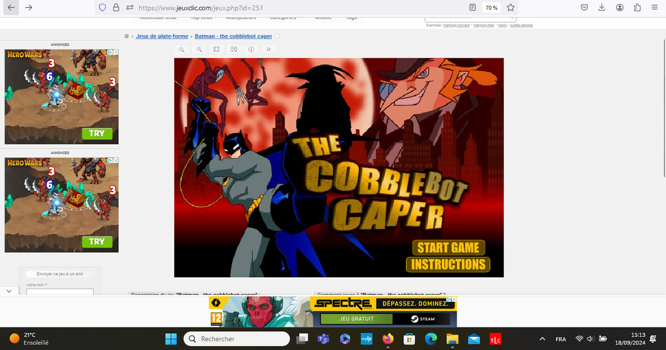
Task: Click START GAME in the Batman game
Action: (448, 248)
